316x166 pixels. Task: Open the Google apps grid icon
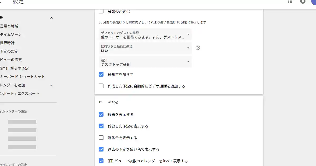point(290,2)
